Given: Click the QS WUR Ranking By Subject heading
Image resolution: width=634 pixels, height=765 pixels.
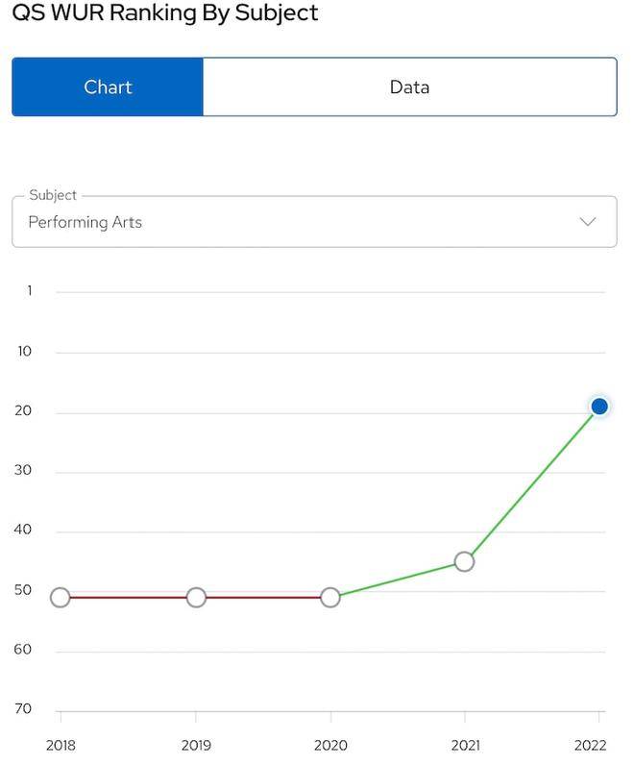Looking at the screenshot, I should [x=165, y=12].
